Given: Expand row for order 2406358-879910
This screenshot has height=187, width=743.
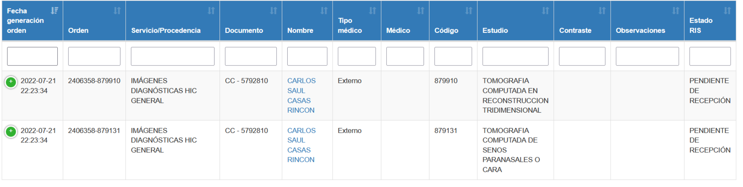Looking at the screenshot, I should point(11,82).
